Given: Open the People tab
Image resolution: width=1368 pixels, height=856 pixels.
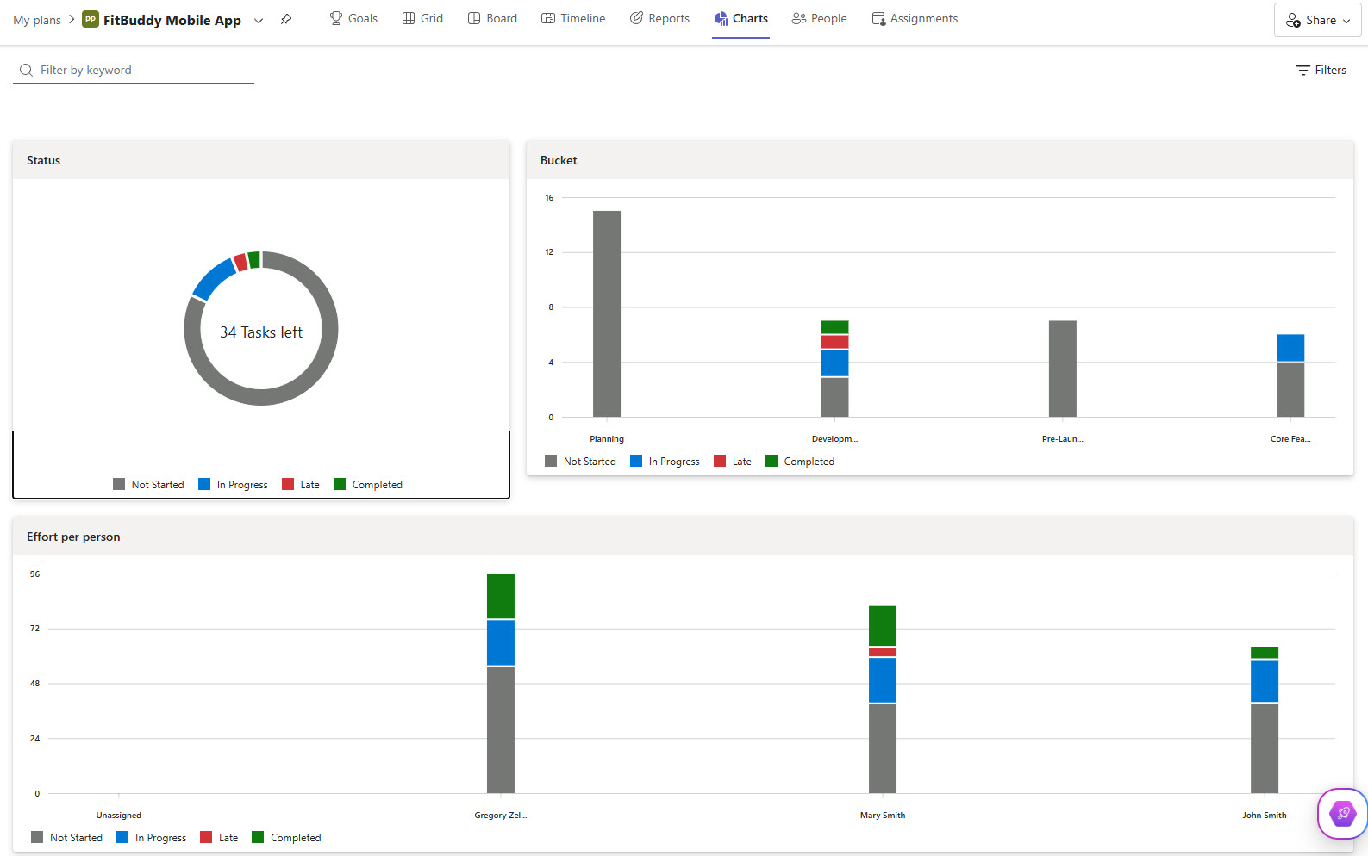Looking at the screenshot, I should coord(819,19).
